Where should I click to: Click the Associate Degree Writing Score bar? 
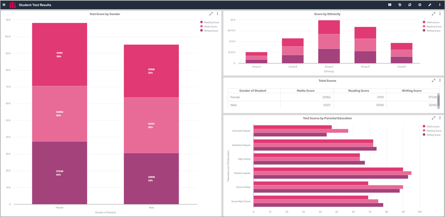[x=290, y=135]
